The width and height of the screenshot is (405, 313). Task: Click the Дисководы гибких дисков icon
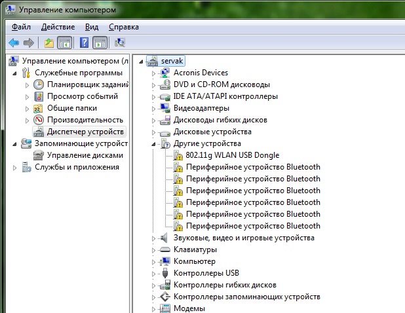[164, 120]
